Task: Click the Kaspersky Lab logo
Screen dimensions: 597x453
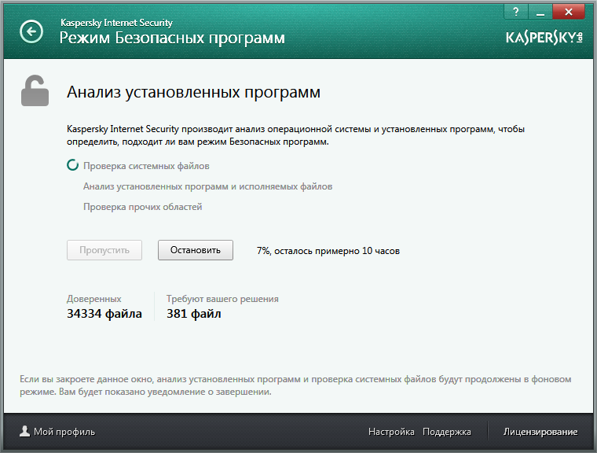Action: (x=544, y=38)
